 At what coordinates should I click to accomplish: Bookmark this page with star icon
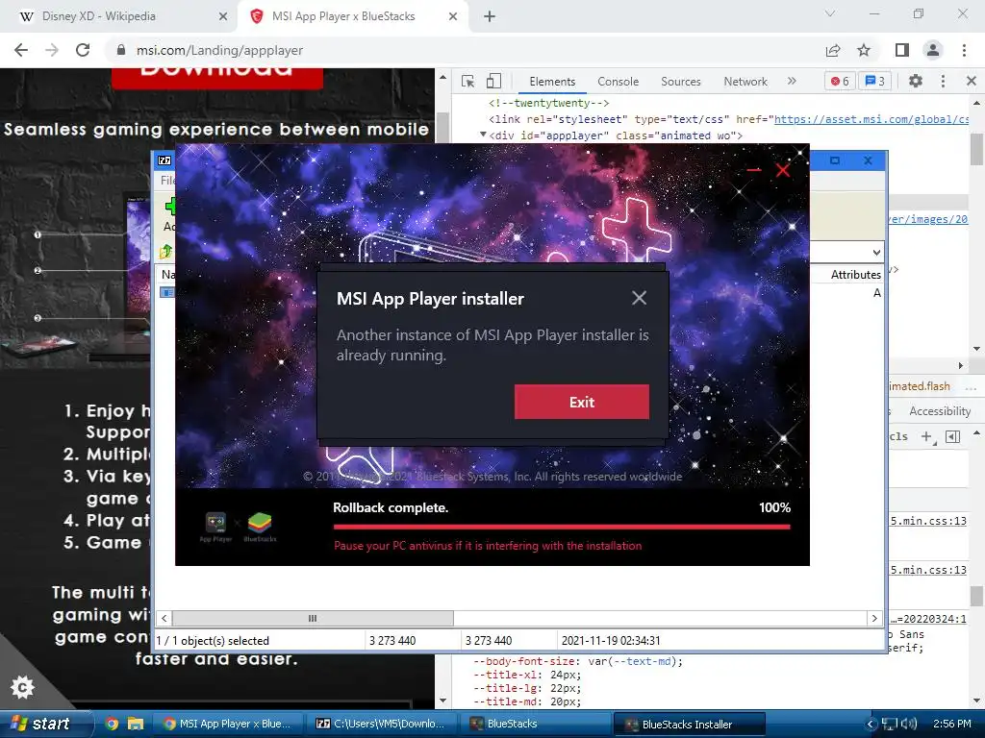[x=865, y=50]
